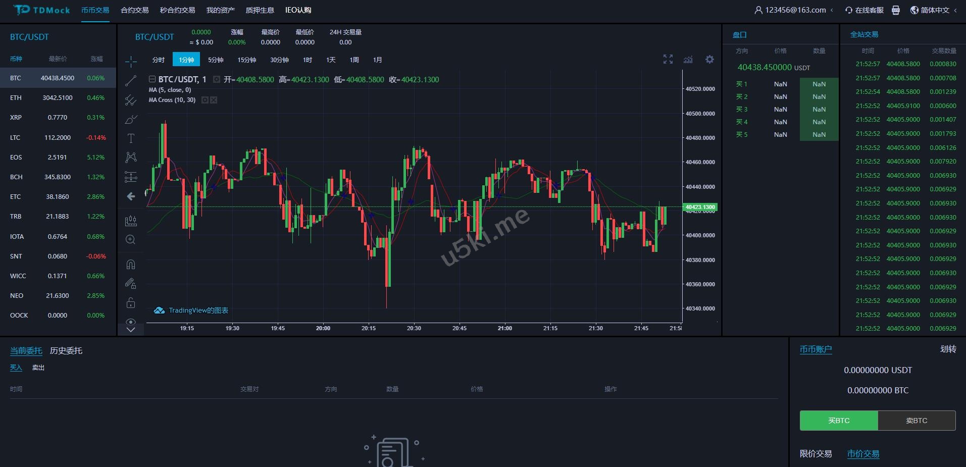The width and height of the screenshot is (966, 467).
Task: Toggle the 卖出 filter under current orders
Action: [38, 368]
